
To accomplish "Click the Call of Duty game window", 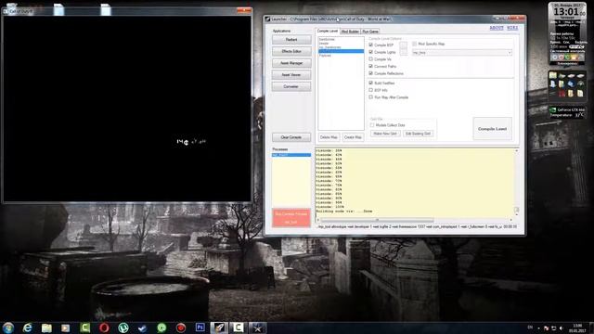I will 127,109.
